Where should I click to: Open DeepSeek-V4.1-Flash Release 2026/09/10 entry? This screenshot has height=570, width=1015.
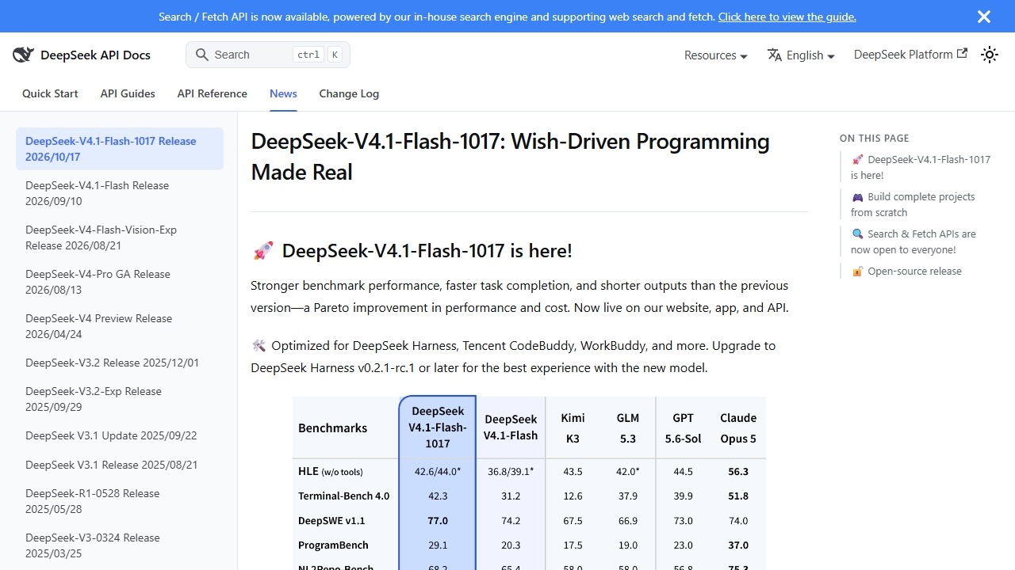pyautogui.click(x=120, y=193)
